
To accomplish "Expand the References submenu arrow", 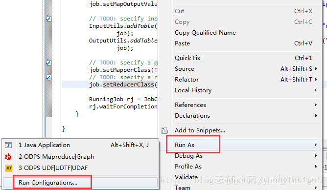I will pyautogui.click(x=316, y=105).
